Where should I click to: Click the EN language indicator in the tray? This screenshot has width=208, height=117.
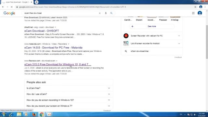pyautogui.click(x=181, y=114)
